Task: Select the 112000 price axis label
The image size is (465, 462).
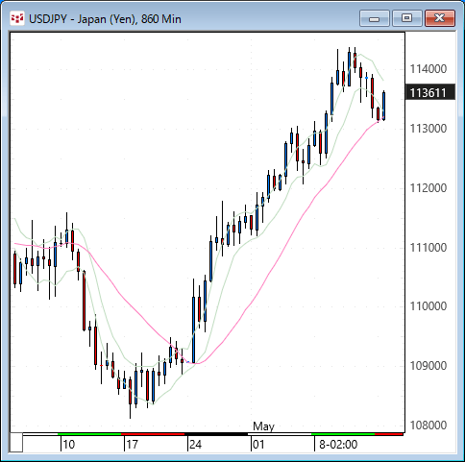Action: point(428,188)
